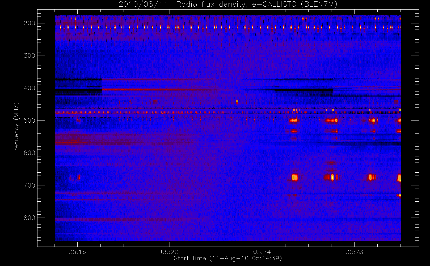The height and width of the screenshot is (266, 430).
Task: Click the 800 frequency tick label
Action: [x=29, y=218]
